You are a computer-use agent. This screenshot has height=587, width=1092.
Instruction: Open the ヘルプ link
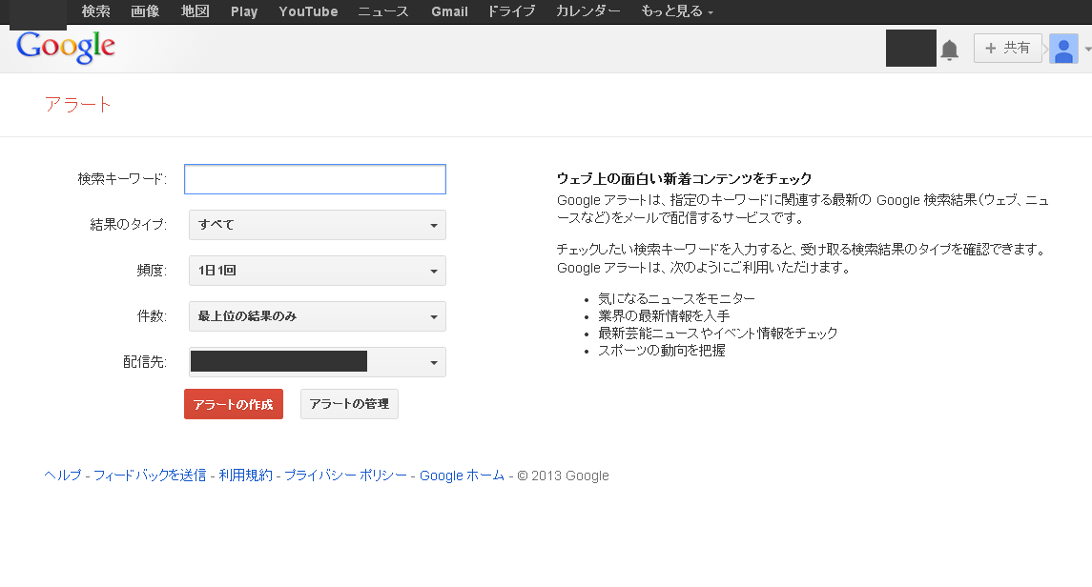point(63,476)
